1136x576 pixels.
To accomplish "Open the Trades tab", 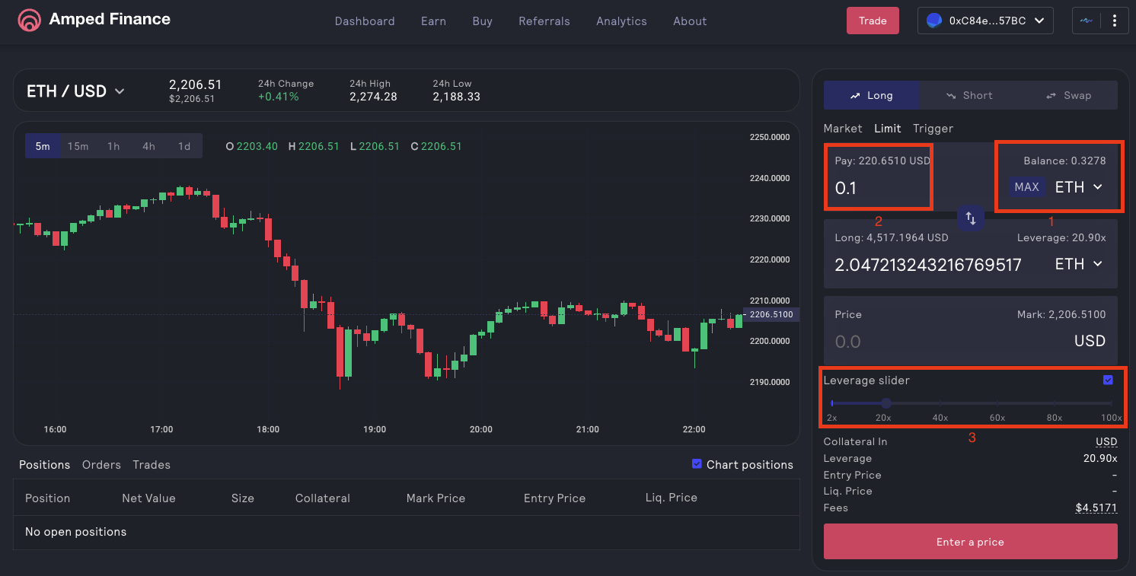I will point(152,464).
